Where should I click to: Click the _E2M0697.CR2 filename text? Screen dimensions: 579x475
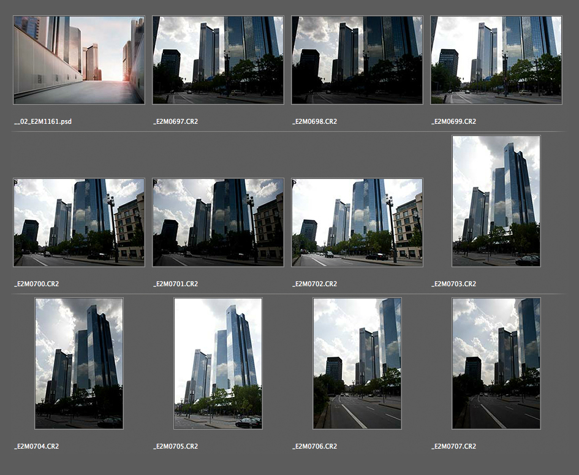click(175, 121)
